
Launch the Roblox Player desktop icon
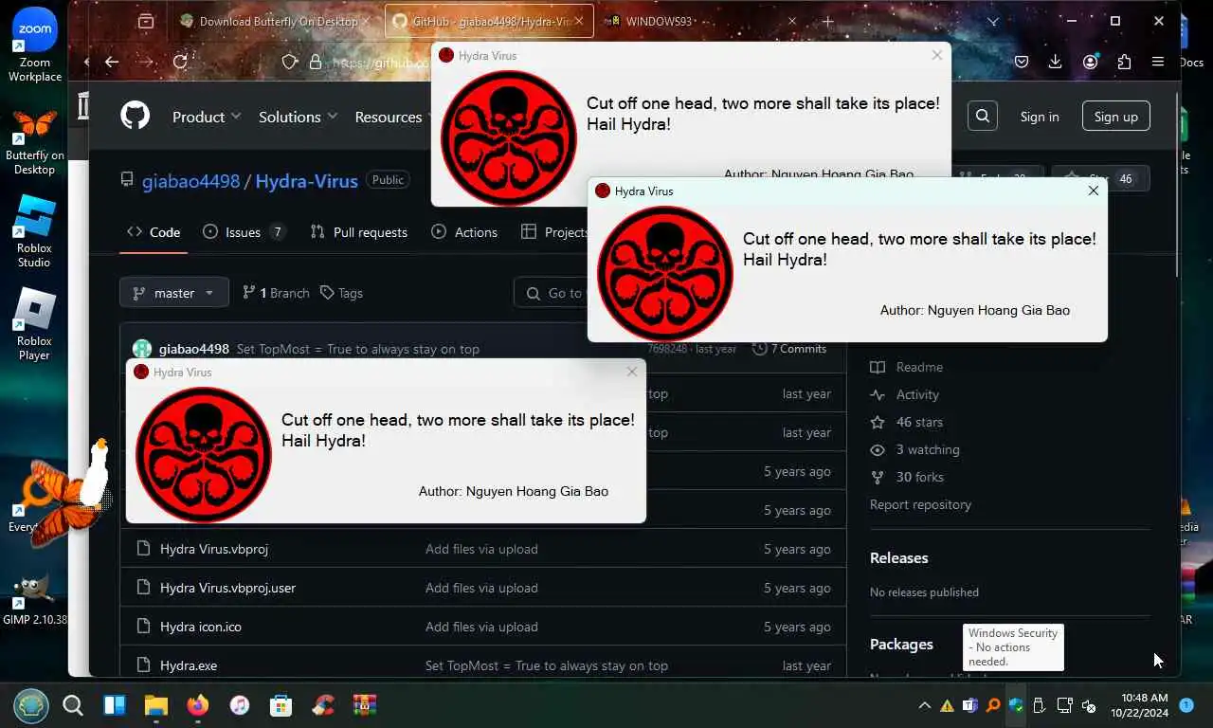tap(35, 324)
